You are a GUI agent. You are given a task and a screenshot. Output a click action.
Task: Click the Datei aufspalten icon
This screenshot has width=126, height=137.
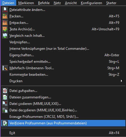5,91
